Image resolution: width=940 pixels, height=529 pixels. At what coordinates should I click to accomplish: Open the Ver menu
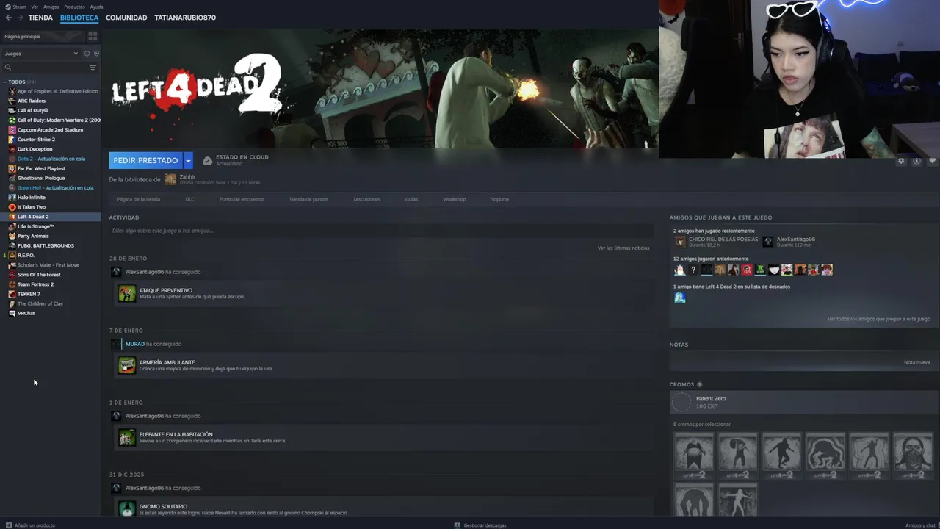35,7
